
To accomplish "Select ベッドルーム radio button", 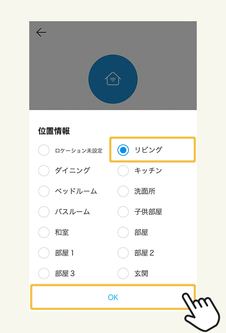I will [x=44, y=191].
